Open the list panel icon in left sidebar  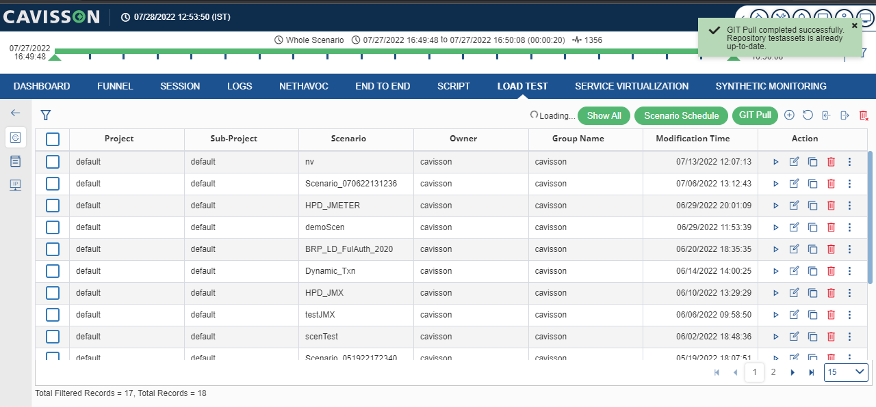point(16,161)
